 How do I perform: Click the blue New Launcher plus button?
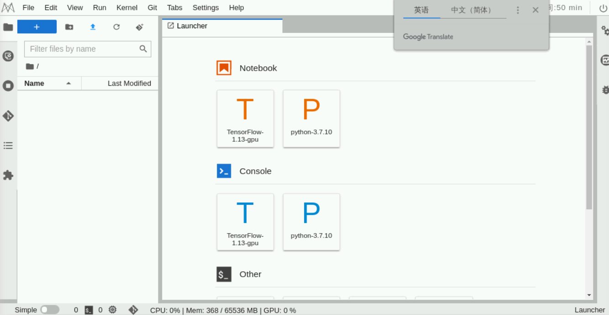37,27
